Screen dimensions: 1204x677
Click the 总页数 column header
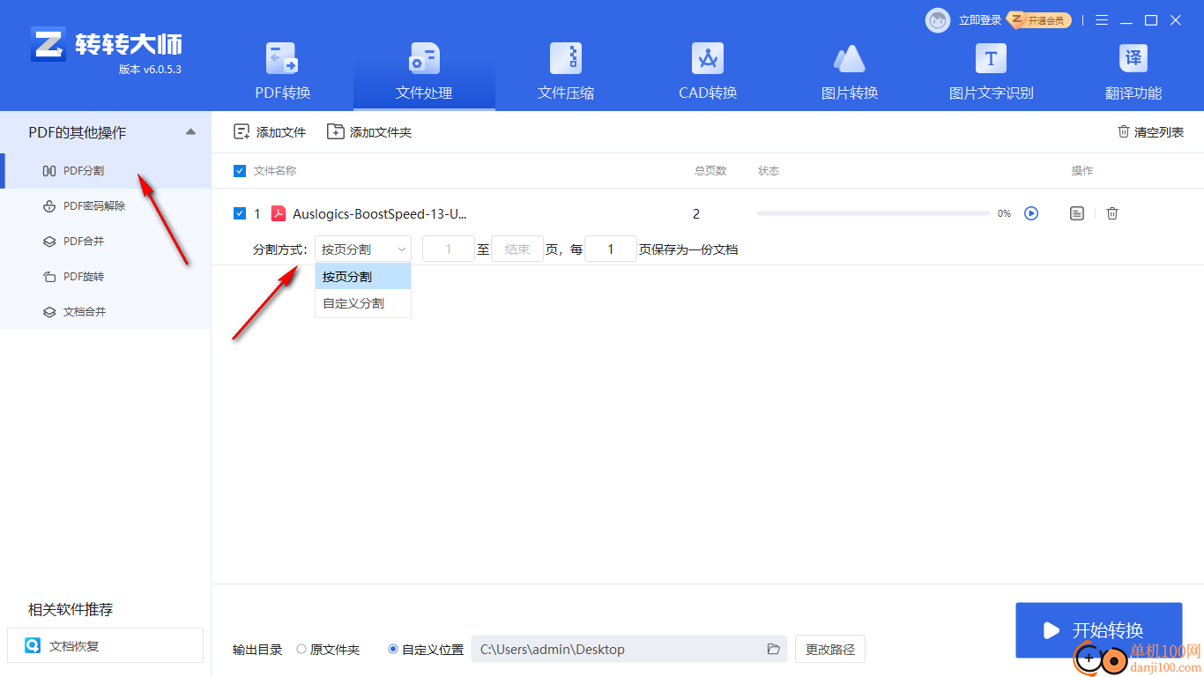pos(710,171)
